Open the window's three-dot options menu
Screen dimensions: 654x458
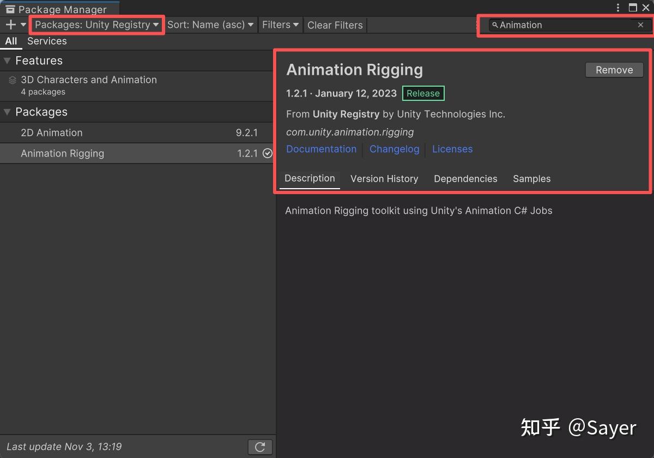pyautogui.click(x=618, y=8)
